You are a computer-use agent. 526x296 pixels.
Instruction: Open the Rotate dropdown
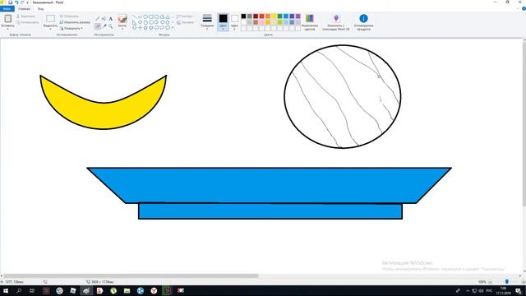pos(72,29)
